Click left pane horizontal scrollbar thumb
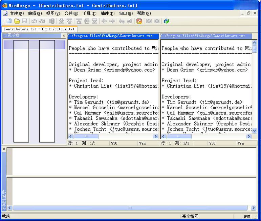Screen dimensions: 261x221 pos(86,136)
